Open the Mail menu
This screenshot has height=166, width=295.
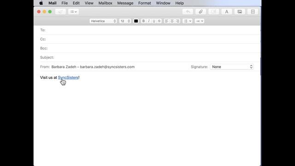pos(52,3)
